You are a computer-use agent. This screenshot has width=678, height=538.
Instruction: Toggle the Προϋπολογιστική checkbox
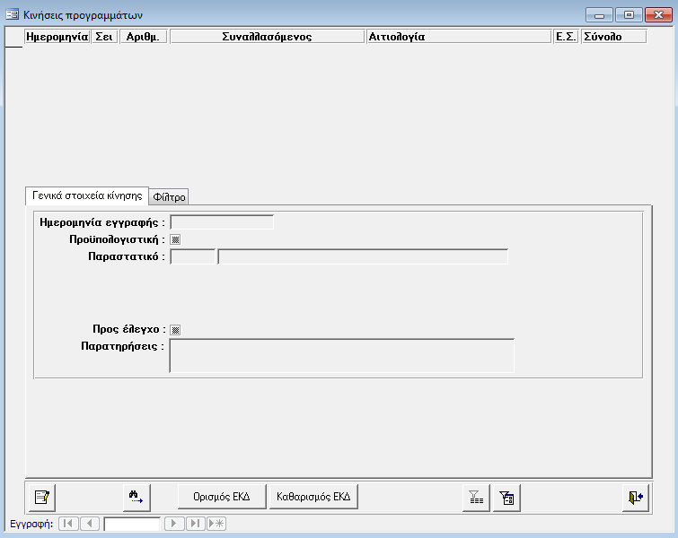coord(175,239)
